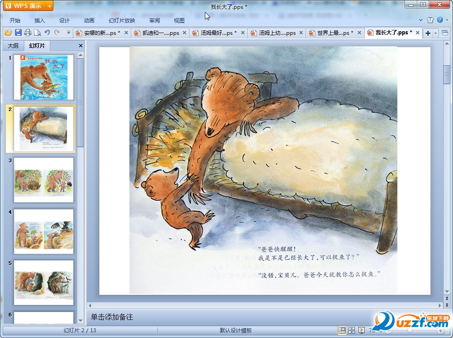
Task: Undo the last action
Action: [x=47, y=33]
